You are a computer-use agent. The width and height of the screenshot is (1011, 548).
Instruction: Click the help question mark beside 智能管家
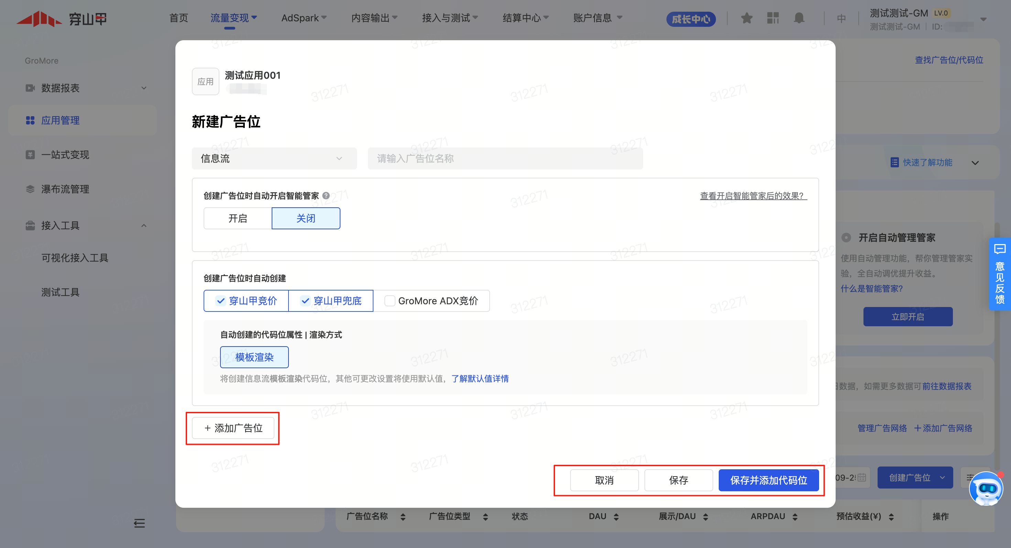(326, 196)
